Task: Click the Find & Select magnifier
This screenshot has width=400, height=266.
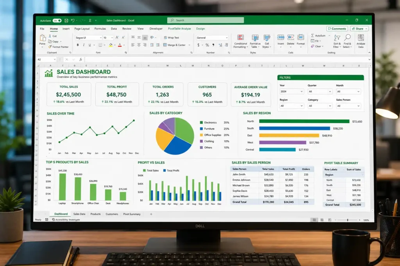Action: [x=347, y=38]
